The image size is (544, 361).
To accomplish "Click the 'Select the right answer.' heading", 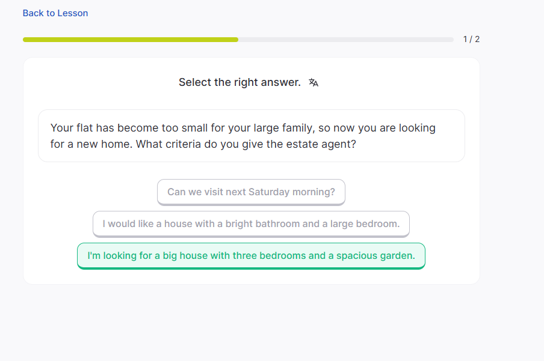I will coord(240,83).
